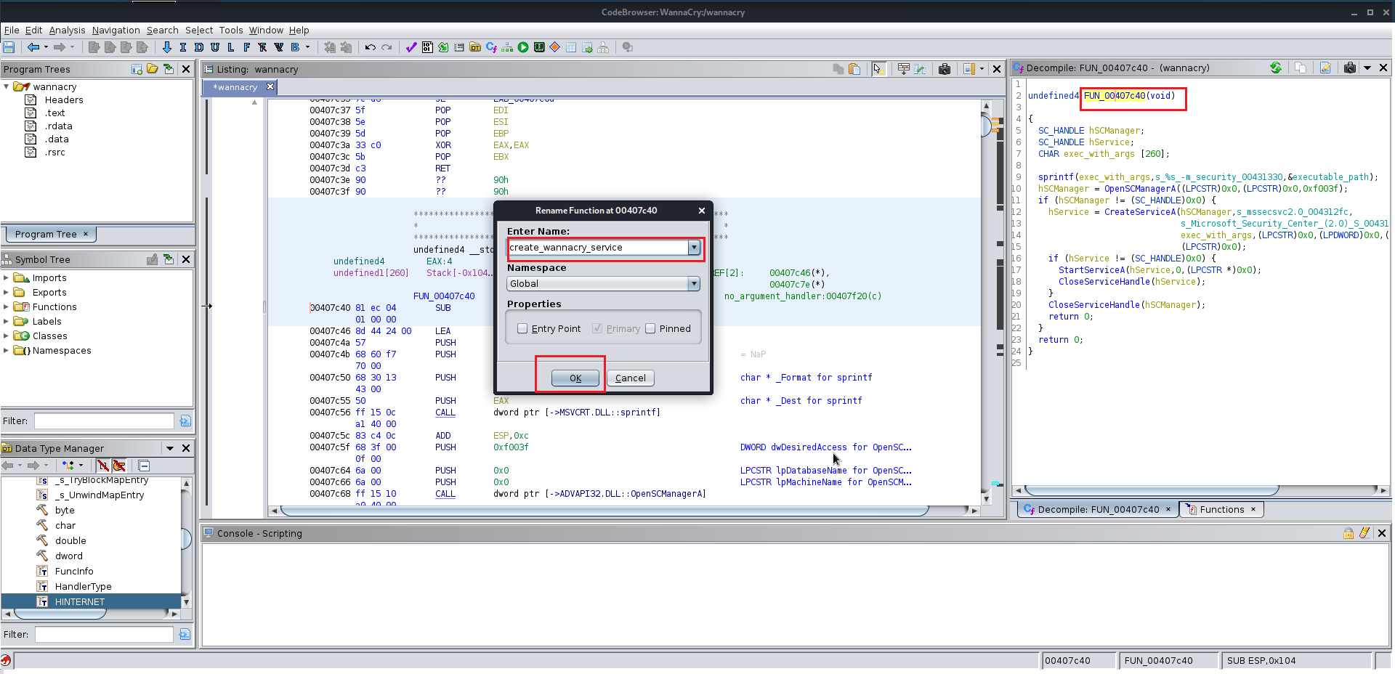The width and height of the screenshot is (1395, 674).
Task: Click the Data Type Manager filter icon
Action: [x=185, y=635]
